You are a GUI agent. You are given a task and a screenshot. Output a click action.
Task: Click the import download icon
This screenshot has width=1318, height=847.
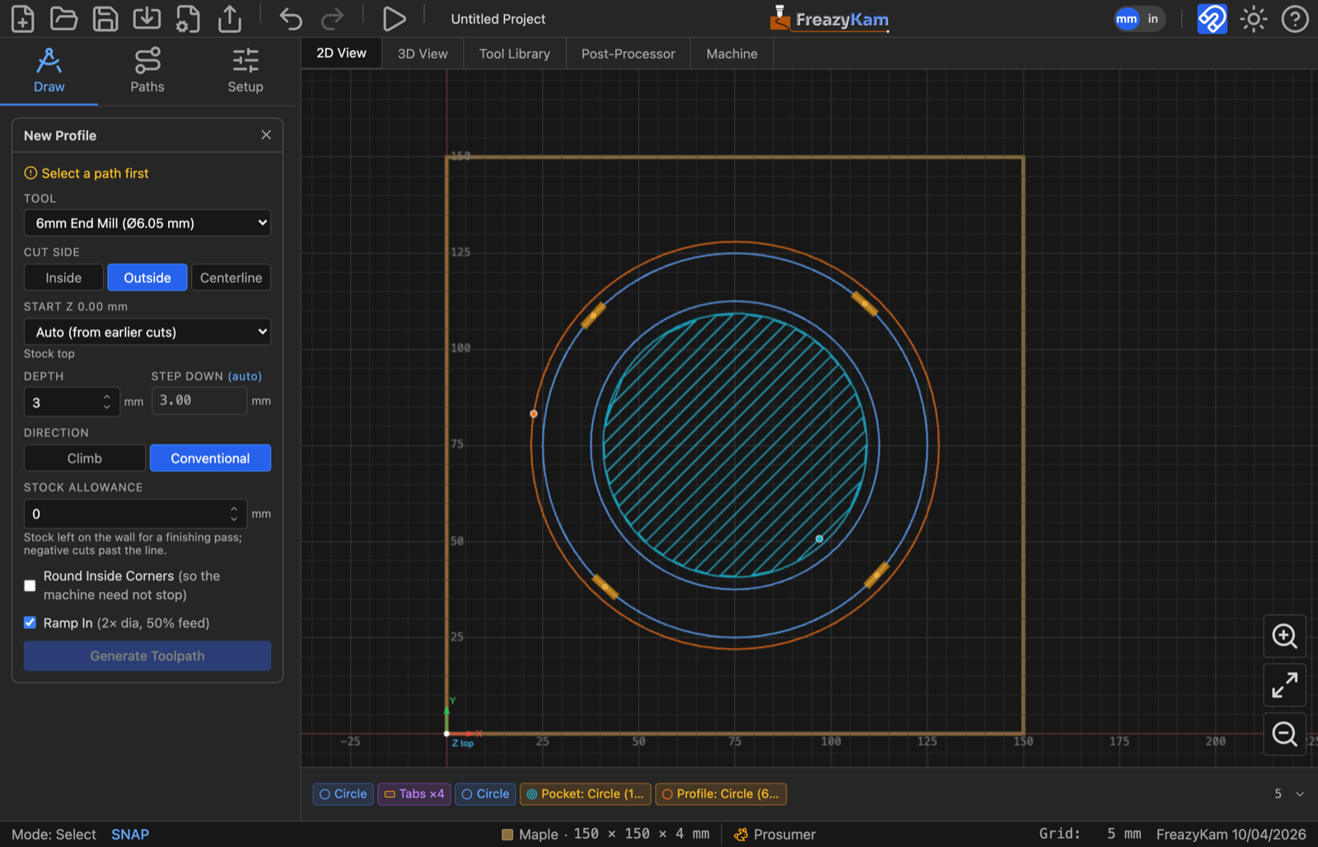(x=147, y=19)
